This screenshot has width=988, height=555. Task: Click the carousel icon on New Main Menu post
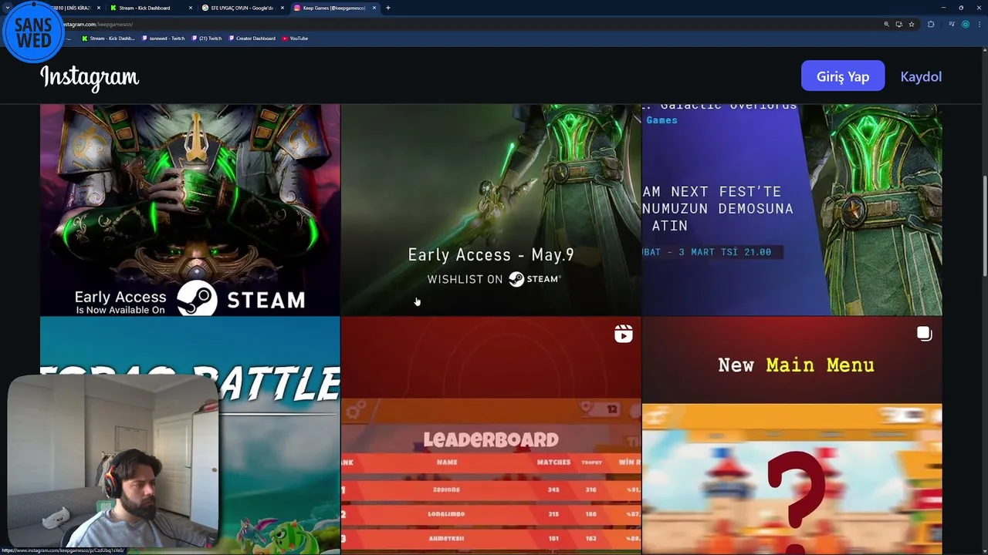coord(924,333)
